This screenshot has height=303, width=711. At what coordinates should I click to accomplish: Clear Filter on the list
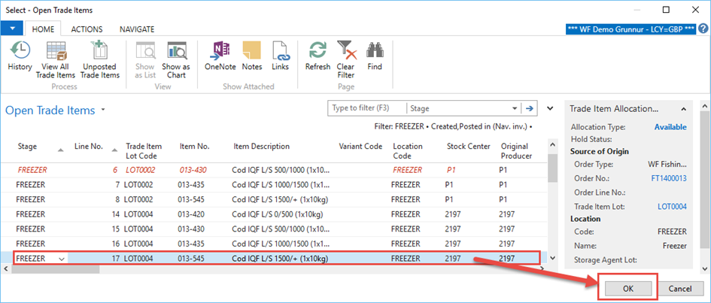[x=345, y=60]
